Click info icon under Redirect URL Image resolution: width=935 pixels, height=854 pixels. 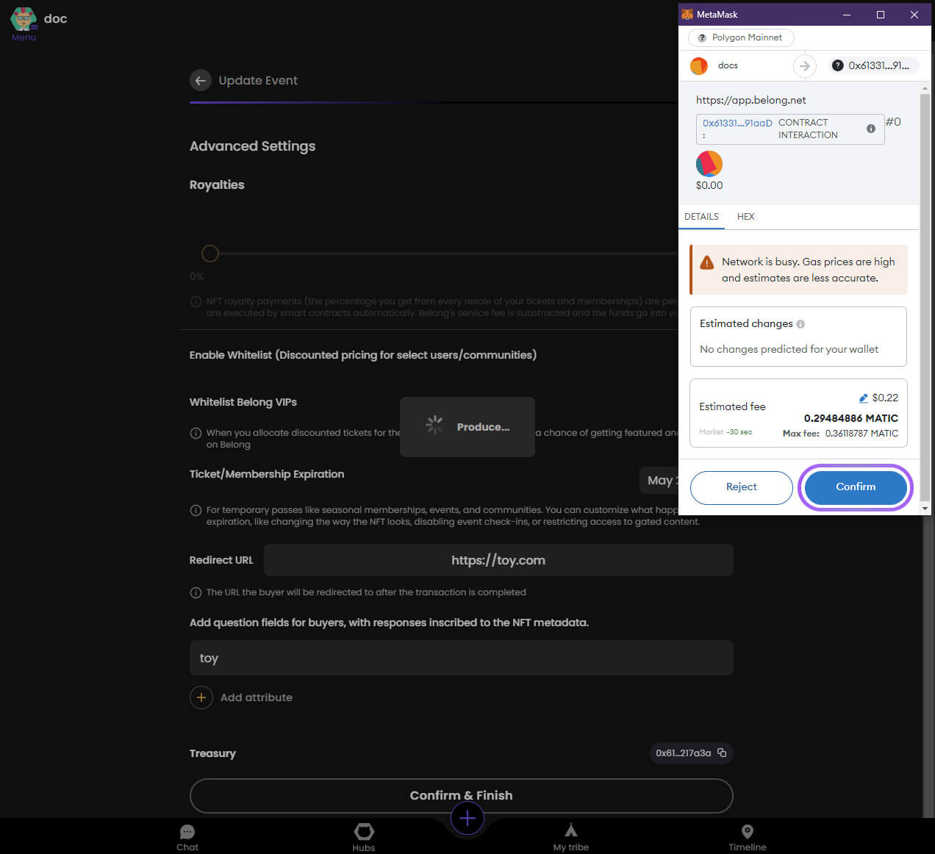tap(196, 592)
